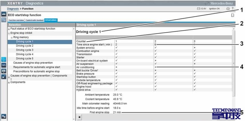Click the document icon below help
245x121 pixels.
click(x=232, y=15)
